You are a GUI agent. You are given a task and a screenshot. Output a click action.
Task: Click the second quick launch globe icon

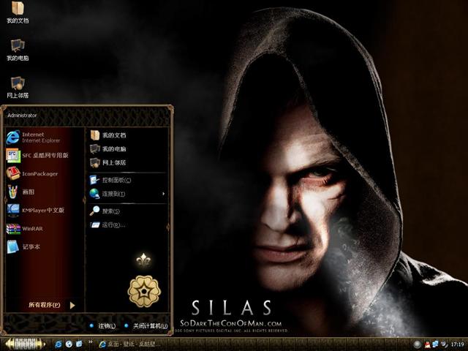click(69, 344)
